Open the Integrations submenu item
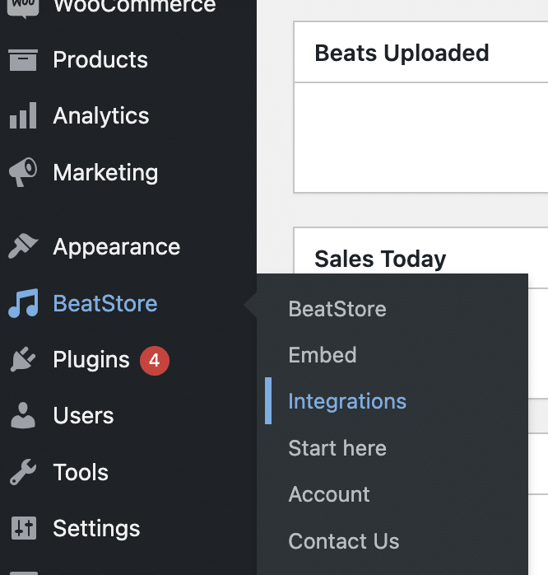The width and height of the screenshot is (548, 575). (347, 401)
